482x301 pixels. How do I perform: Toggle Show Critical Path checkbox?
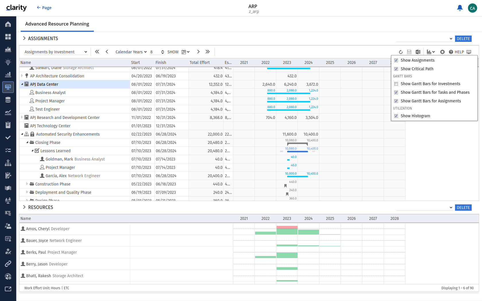tap(396, 69)
